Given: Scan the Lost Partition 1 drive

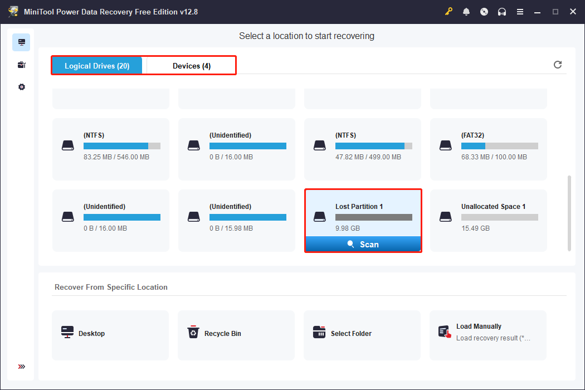Looking at the screenshot, I should [363, 244].
